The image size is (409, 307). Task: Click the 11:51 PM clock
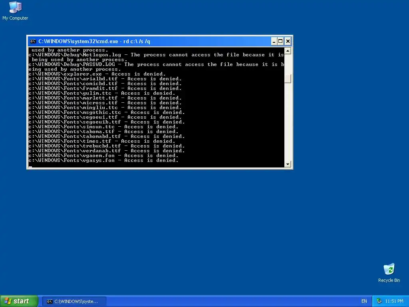(x=394, y=301)
